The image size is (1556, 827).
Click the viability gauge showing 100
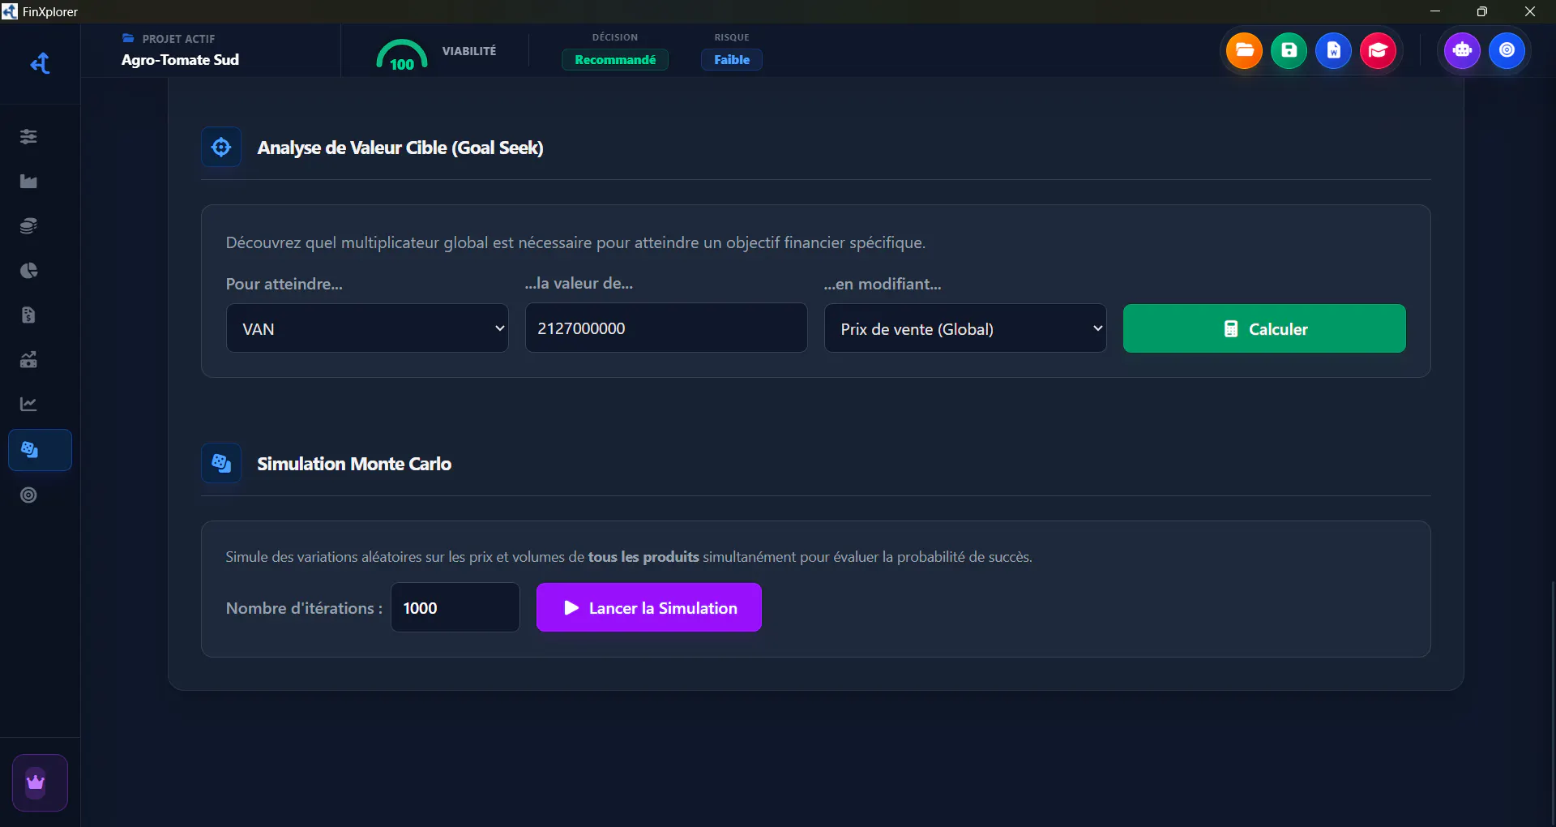point(402,55)
